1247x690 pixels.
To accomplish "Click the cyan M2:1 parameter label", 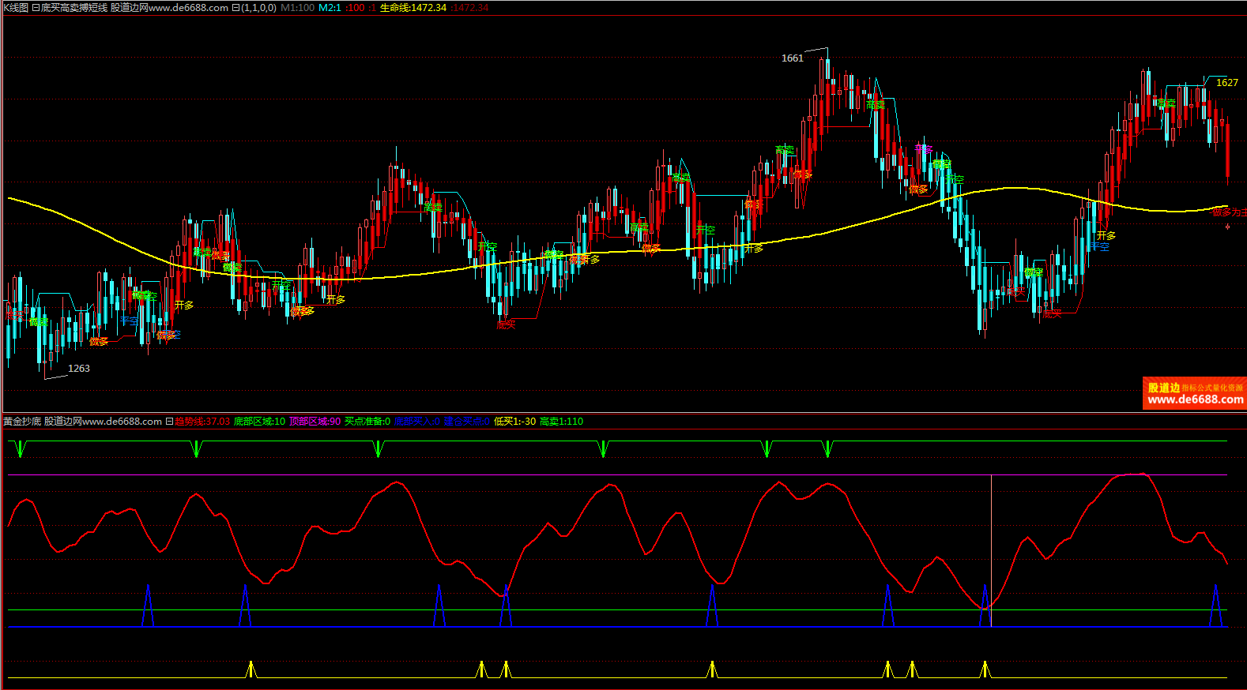I will 330,8.
